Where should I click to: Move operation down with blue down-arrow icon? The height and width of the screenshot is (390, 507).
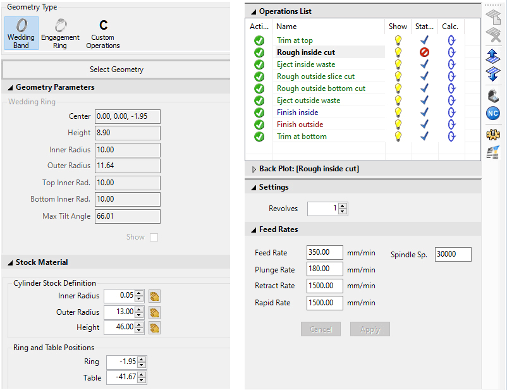click(x=493, y=73)
